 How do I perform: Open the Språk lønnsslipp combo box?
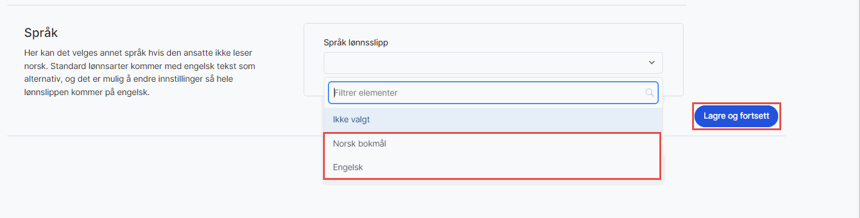pyautogui.click(x=493, y=62)
